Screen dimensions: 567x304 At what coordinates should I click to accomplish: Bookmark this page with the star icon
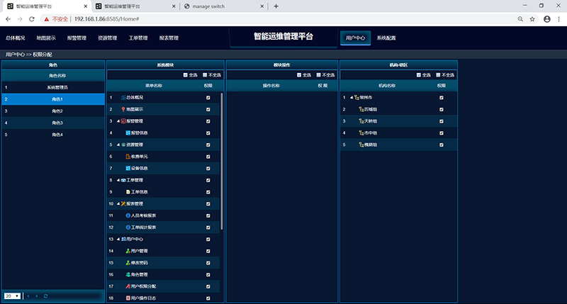pos(532,19)
